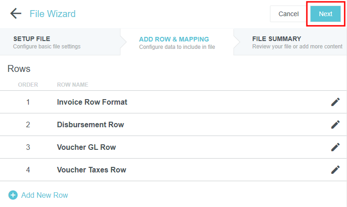
Task: Click pencil icon for Voucher Taxes Row
Action: 335,170
